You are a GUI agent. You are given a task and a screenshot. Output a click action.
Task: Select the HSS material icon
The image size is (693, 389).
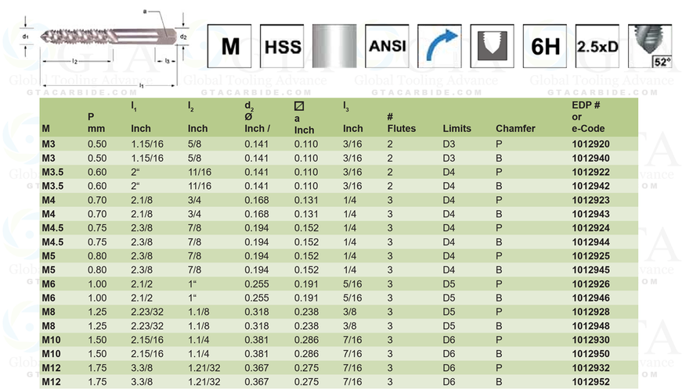pos(282,46)
